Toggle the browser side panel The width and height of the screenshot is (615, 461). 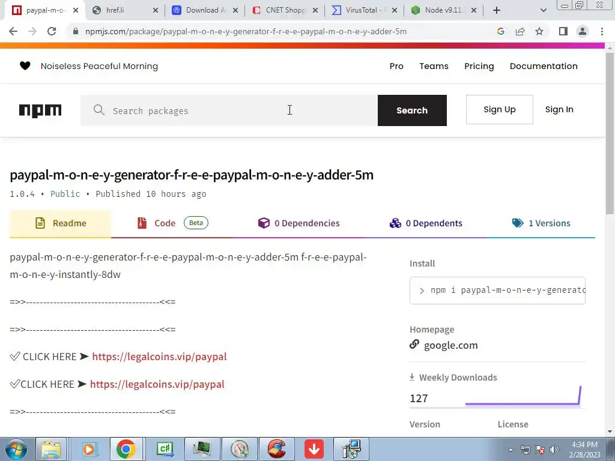click(x=563, y=31)
